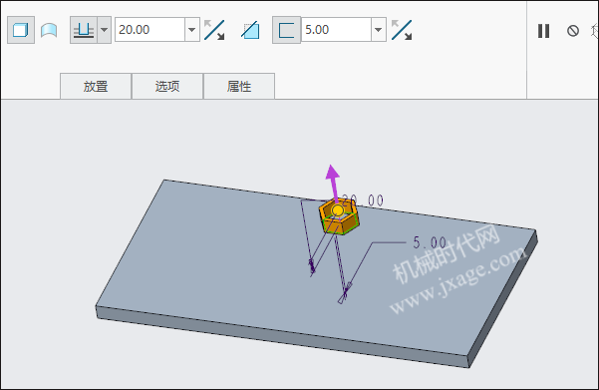Viewport: 599px width, 390px height.
Task: Flip the thickness side direction icon
Action: pyautogui.click(x=402, y=30)
